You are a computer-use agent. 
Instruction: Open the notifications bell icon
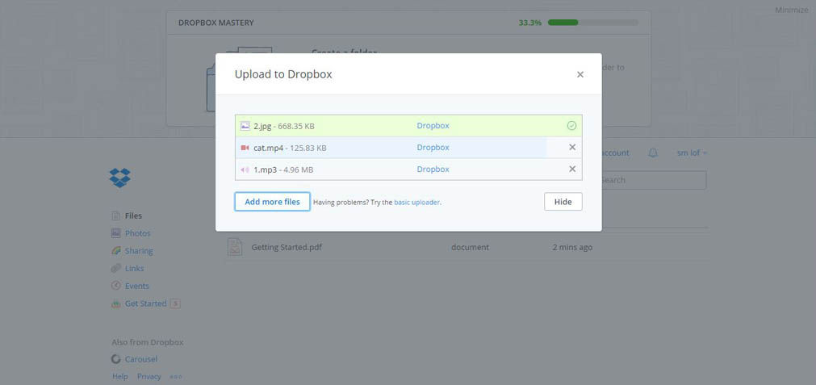point(653,153)
